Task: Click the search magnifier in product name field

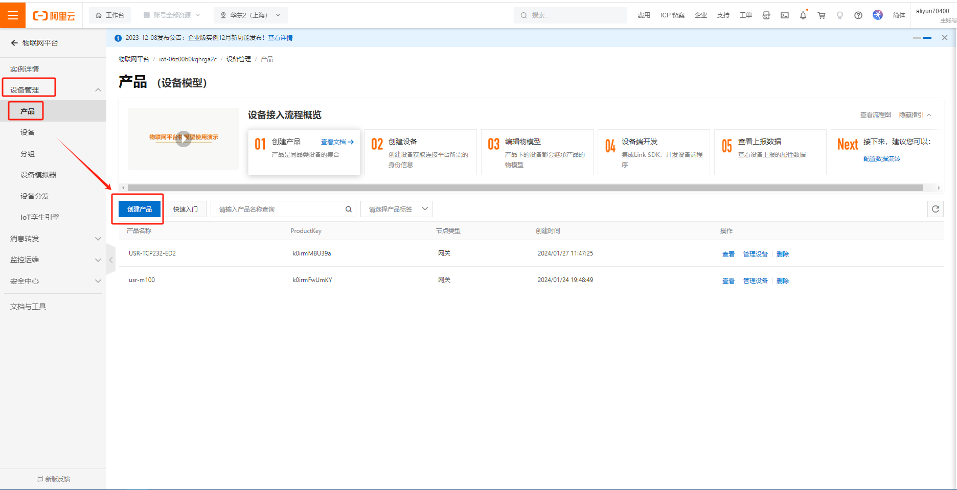Action: (349, 209)
